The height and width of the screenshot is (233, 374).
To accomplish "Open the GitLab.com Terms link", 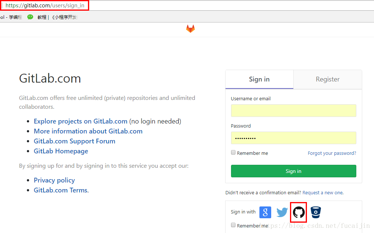I will click(x=60, y=190).
